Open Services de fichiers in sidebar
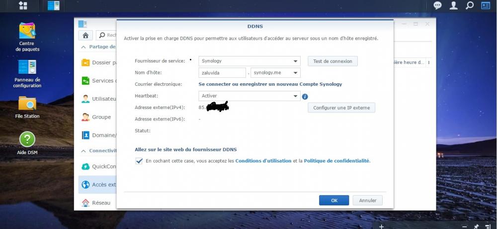Screen dimensions: 497x229 pyautogui.click(x=98, y=81)
